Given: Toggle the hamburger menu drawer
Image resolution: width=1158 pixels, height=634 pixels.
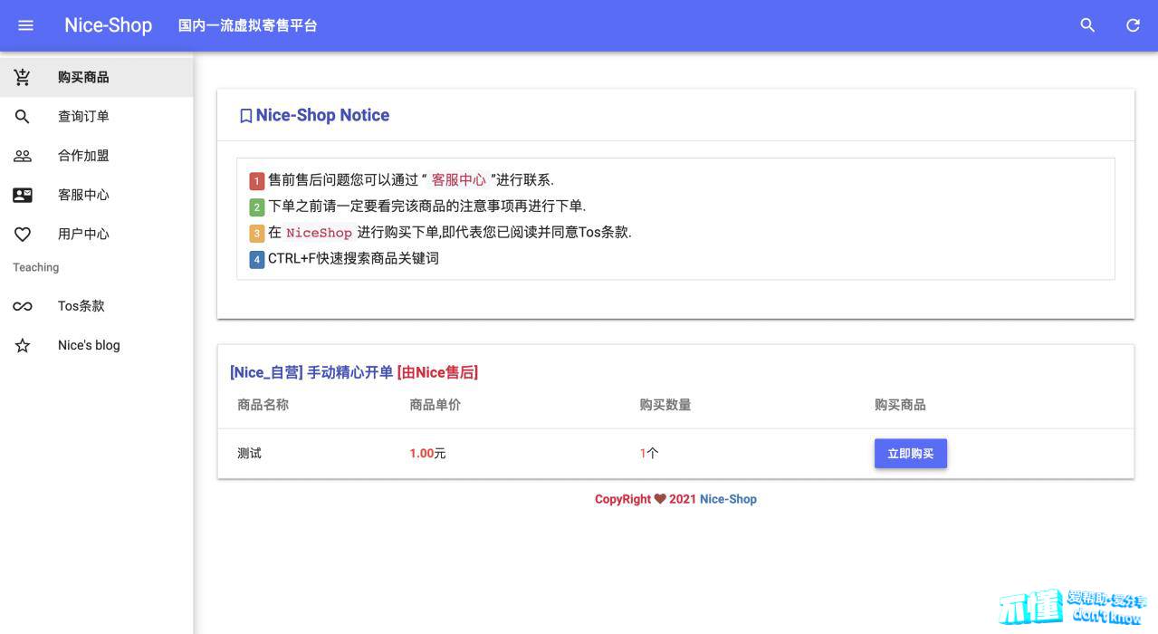Looking at the screenshot, I should tap(25, 25).
